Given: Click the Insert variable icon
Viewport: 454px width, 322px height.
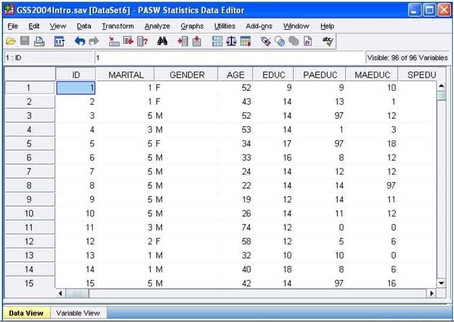Looking at the screenshot, I should [x=197, y=41].
